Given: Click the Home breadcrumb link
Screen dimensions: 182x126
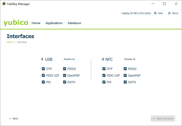Looking at the screenshot, I should [x=10, y=42].
